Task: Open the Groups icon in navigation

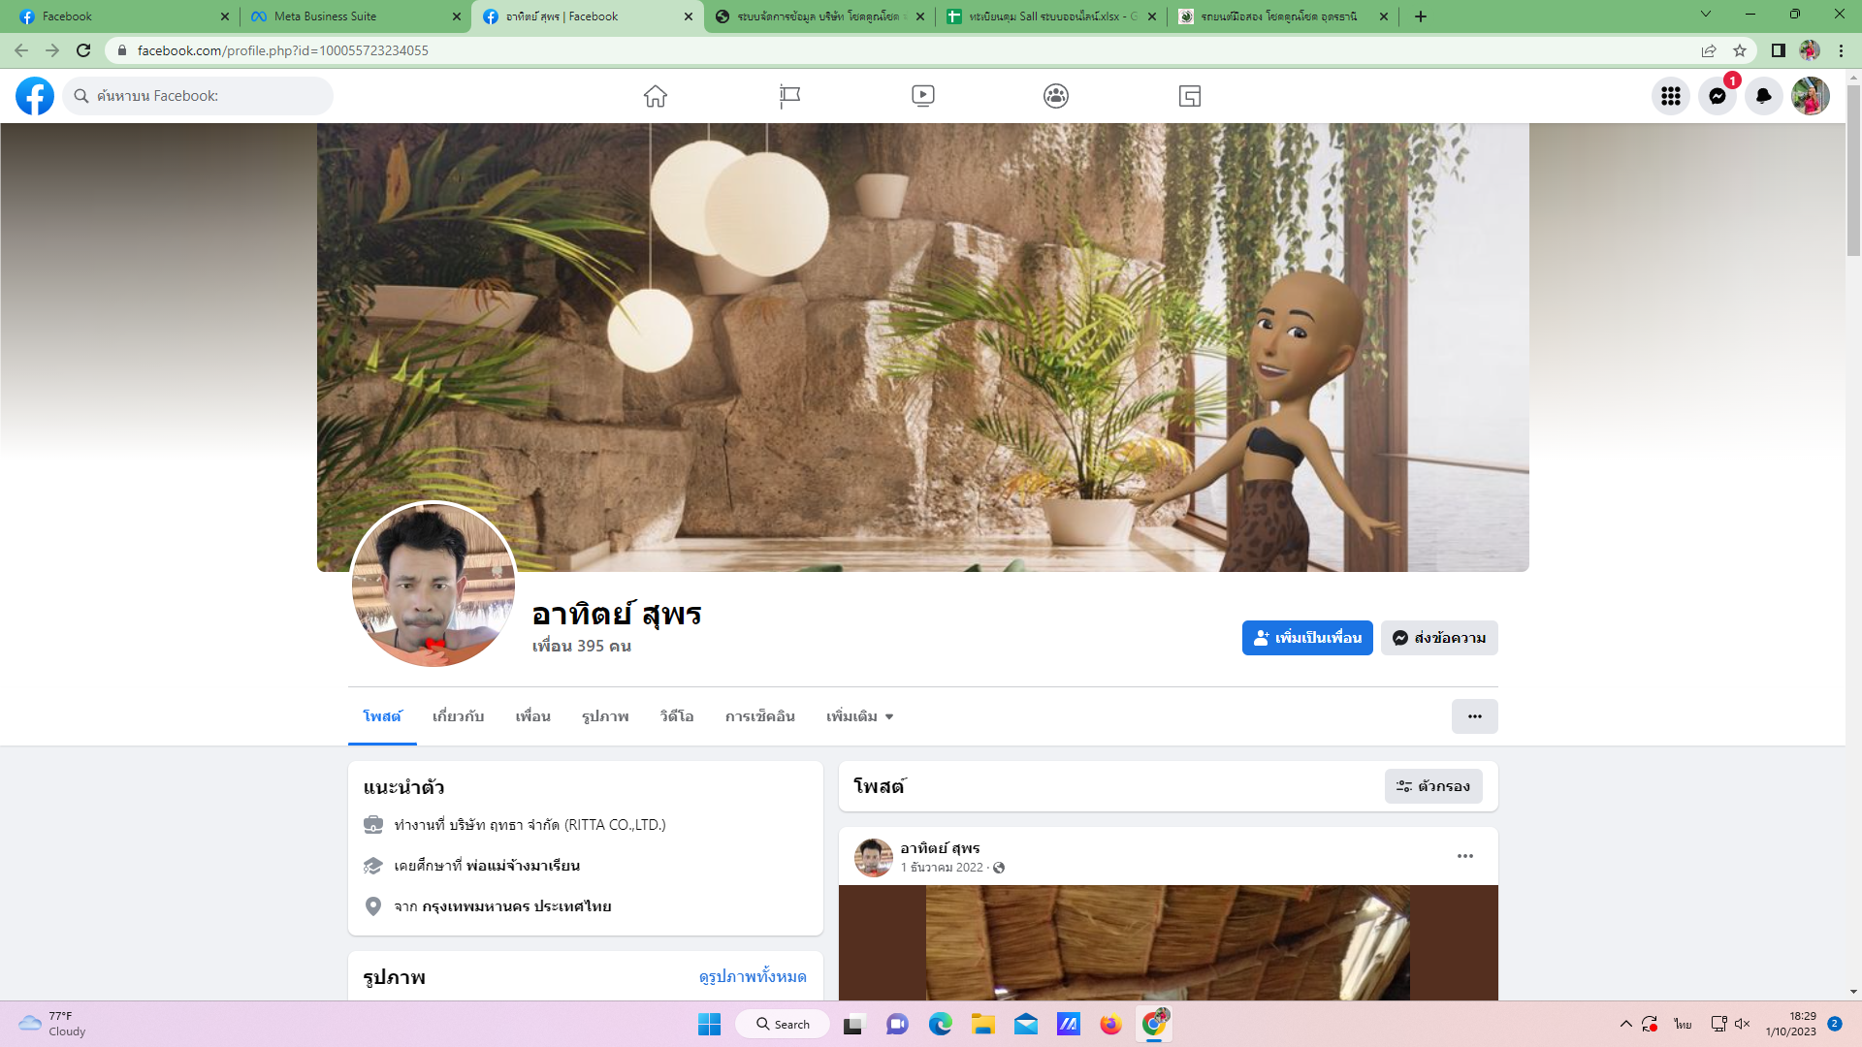Action: [1056, 96]
